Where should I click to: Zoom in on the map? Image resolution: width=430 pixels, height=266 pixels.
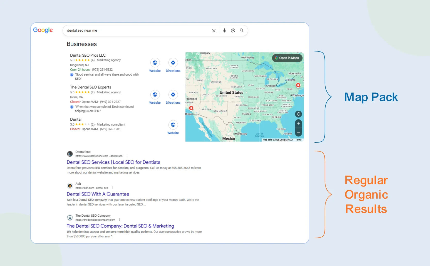[299, 123]
